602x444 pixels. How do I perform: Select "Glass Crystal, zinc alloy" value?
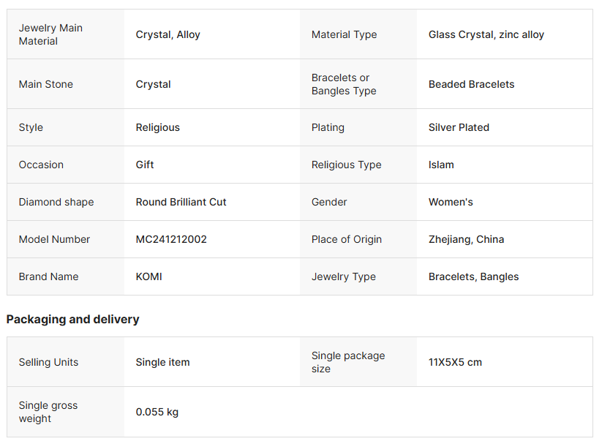coord(486,34)
